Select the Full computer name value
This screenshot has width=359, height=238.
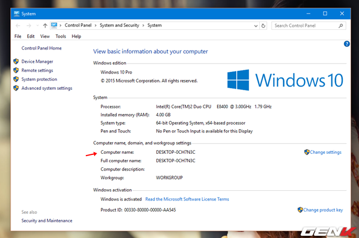(176, 161)
